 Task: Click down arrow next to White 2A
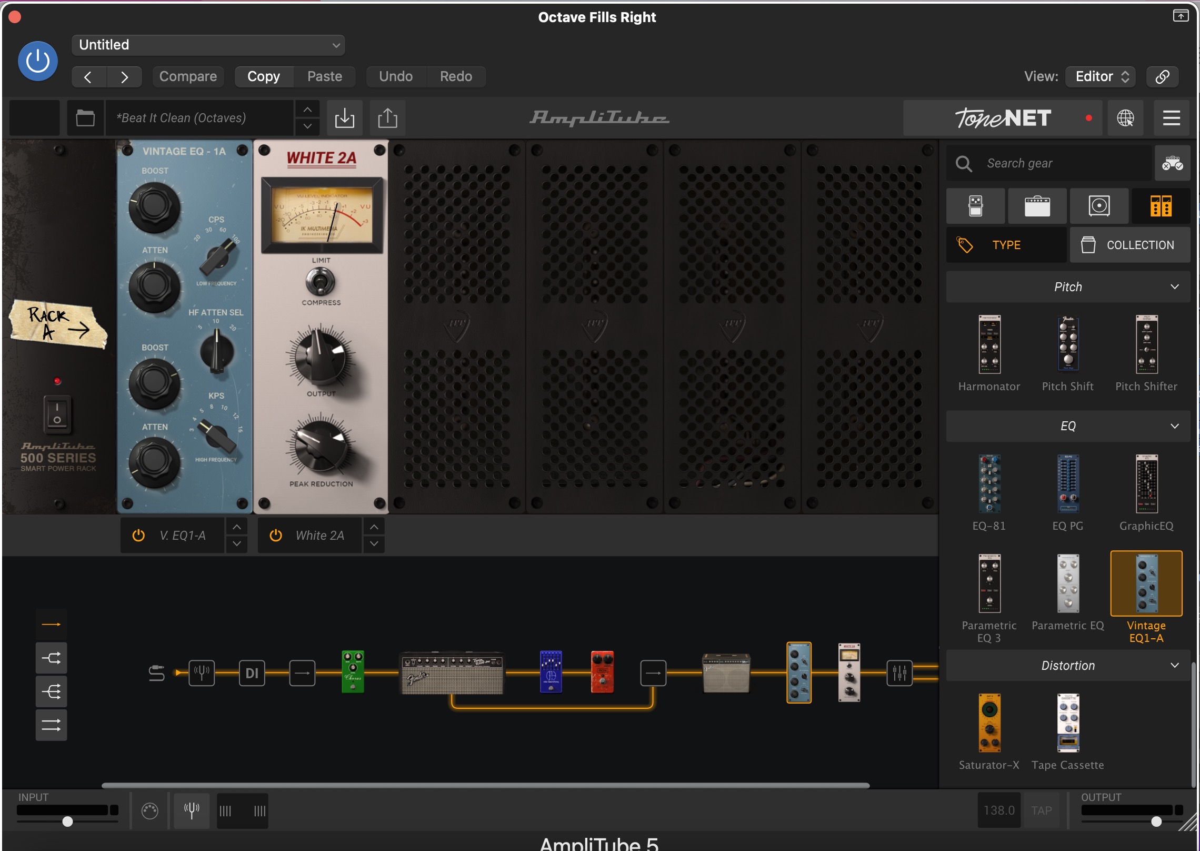(x=374, y=544)
